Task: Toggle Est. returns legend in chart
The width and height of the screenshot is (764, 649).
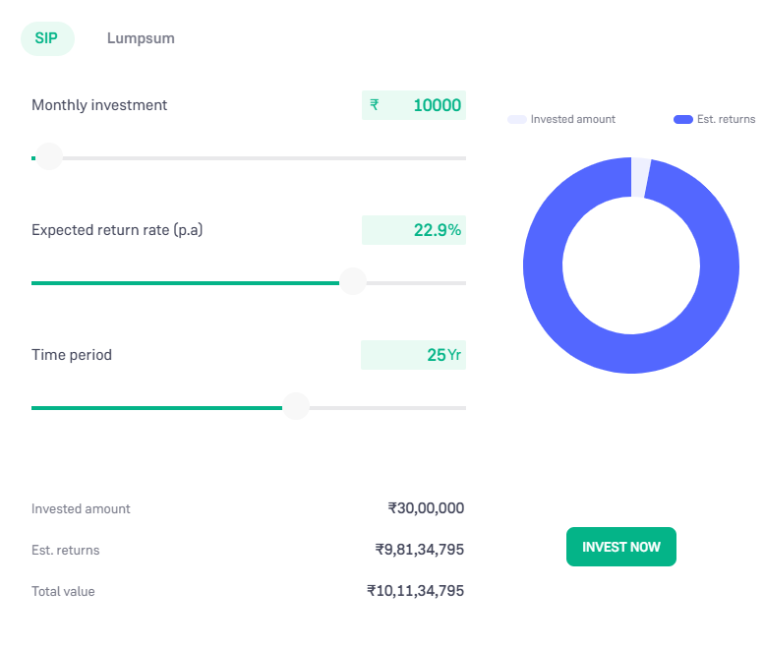Action: (714, 119)
